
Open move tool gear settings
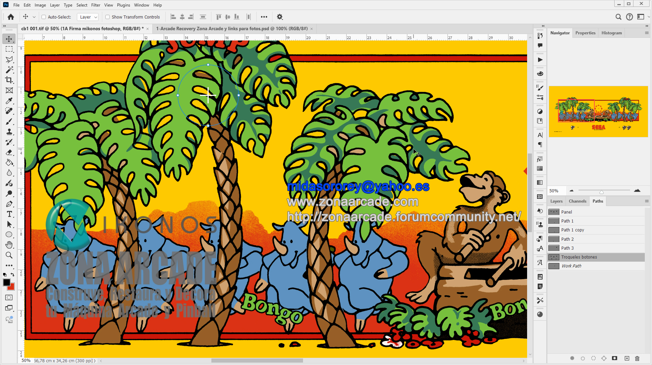click(280, 17)
